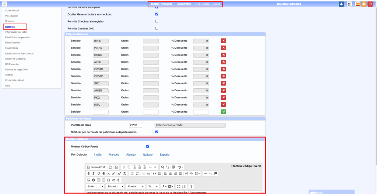Insert a table in the editor
The width and height of the screenshot is (377, 194).
pos(99,180)
